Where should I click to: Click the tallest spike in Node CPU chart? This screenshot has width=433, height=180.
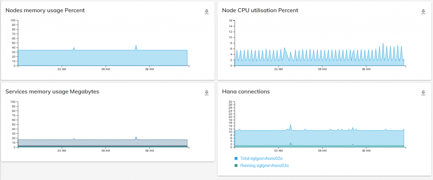pyautogui.click(x=383, y=44)
